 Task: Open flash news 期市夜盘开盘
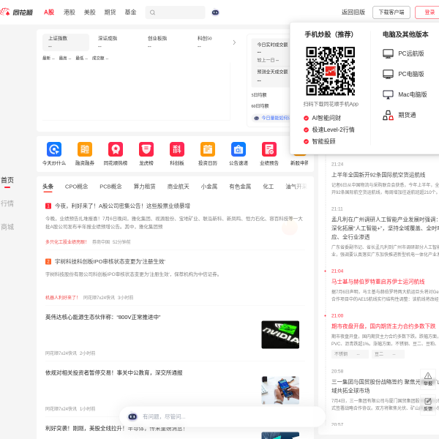(x=383, y=326)
